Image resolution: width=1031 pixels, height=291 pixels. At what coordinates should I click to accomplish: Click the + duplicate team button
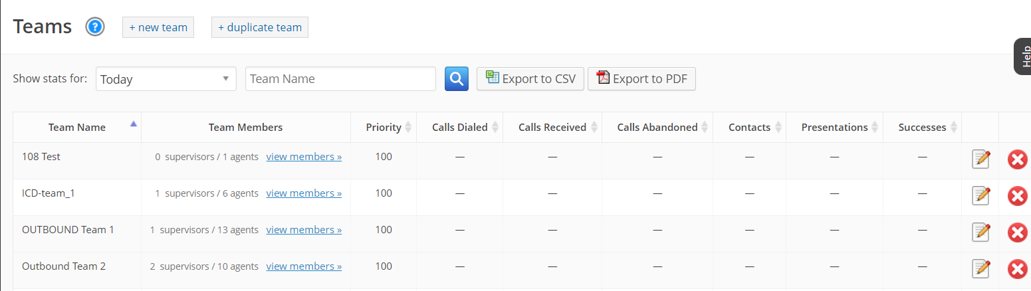tap(260, 27)
